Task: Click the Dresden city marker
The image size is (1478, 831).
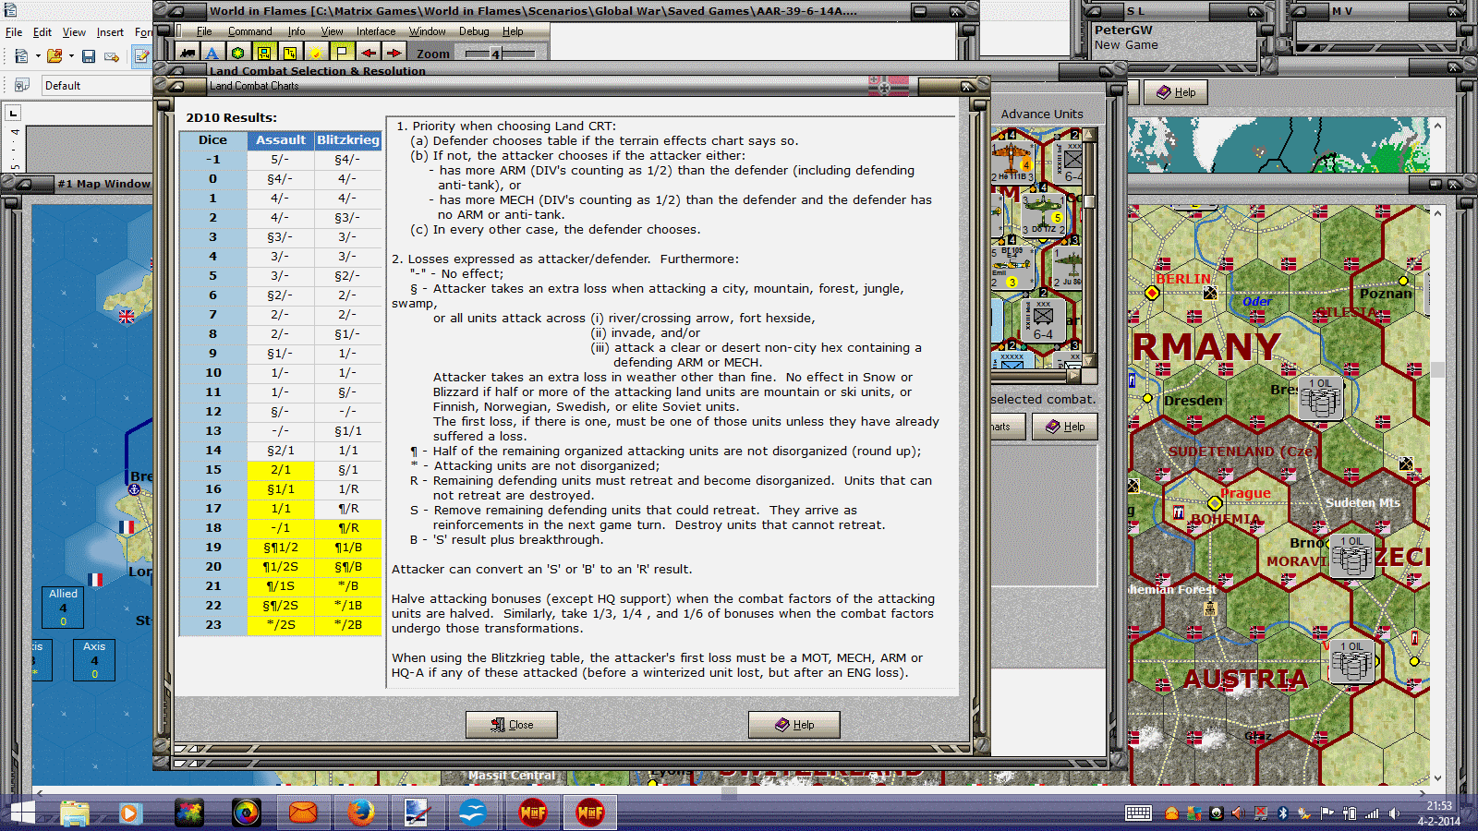Action: [1147, 398]
